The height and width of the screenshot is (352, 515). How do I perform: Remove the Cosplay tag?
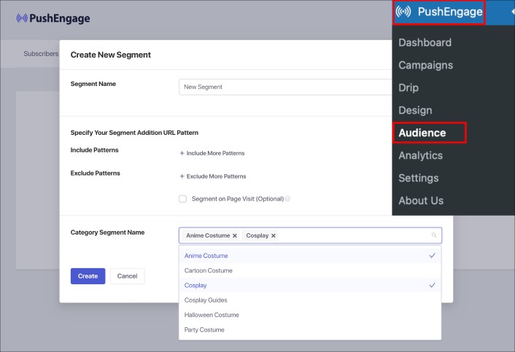pyautogui.click(x=274, y=235)
